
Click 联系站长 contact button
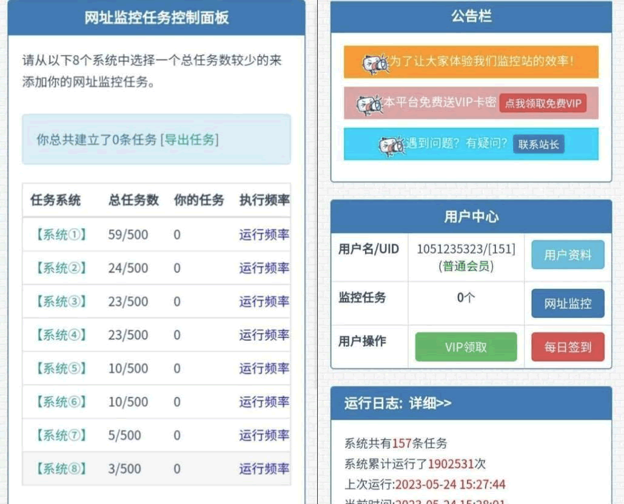click(538, 144)
